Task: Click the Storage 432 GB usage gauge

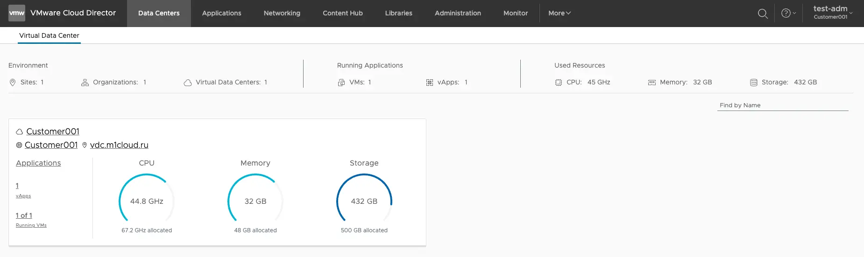Action: click(364, 199)
